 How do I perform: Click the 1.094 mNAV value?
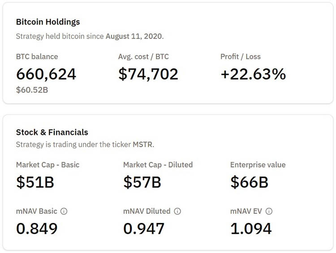251,228
